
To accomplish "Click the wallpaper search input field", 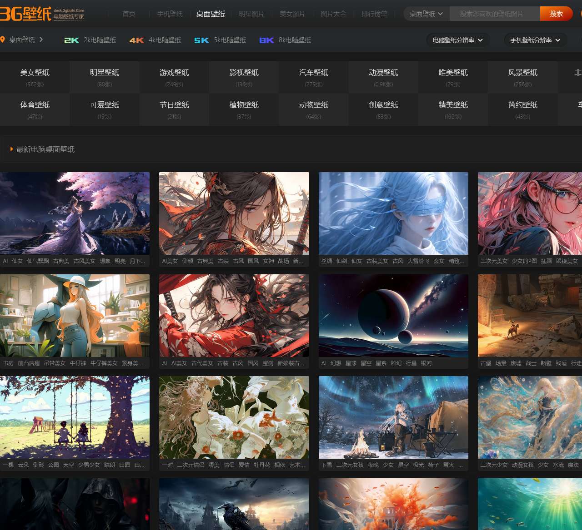I will pyautogui.click(x=494, y=14).
